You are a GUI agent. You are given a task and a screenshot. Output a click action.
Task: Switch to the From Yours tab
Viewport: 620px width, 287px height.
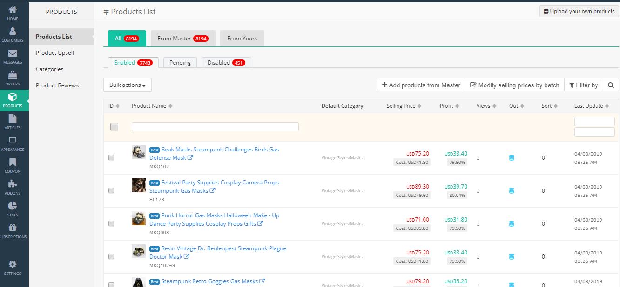point(242,39)
